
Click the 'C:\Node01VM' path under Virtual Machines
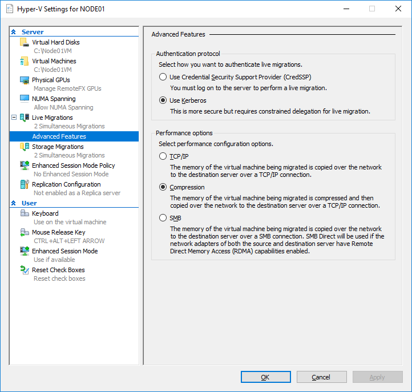tap(53, 70)
